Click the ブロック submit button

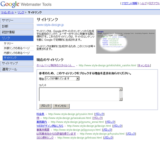pos(45,106)
